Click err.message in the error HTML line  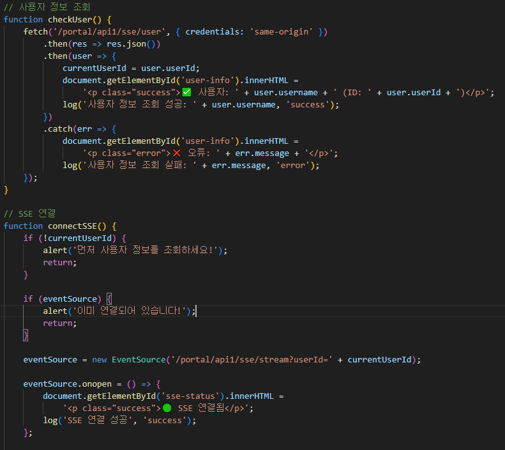tap(262, 153)
